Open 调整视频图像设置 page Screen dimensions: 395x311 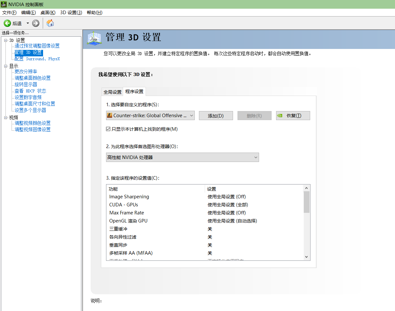(32, 129)
